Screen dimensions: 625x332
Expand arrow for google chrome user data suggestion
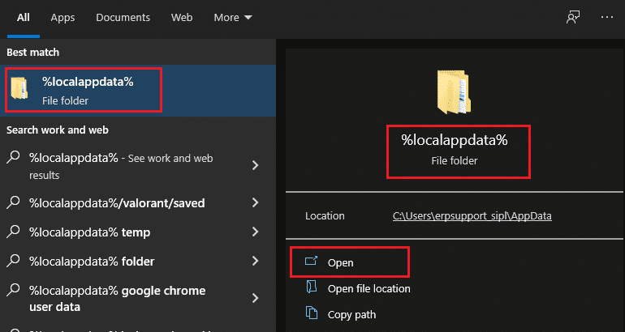tap(256, 298)
